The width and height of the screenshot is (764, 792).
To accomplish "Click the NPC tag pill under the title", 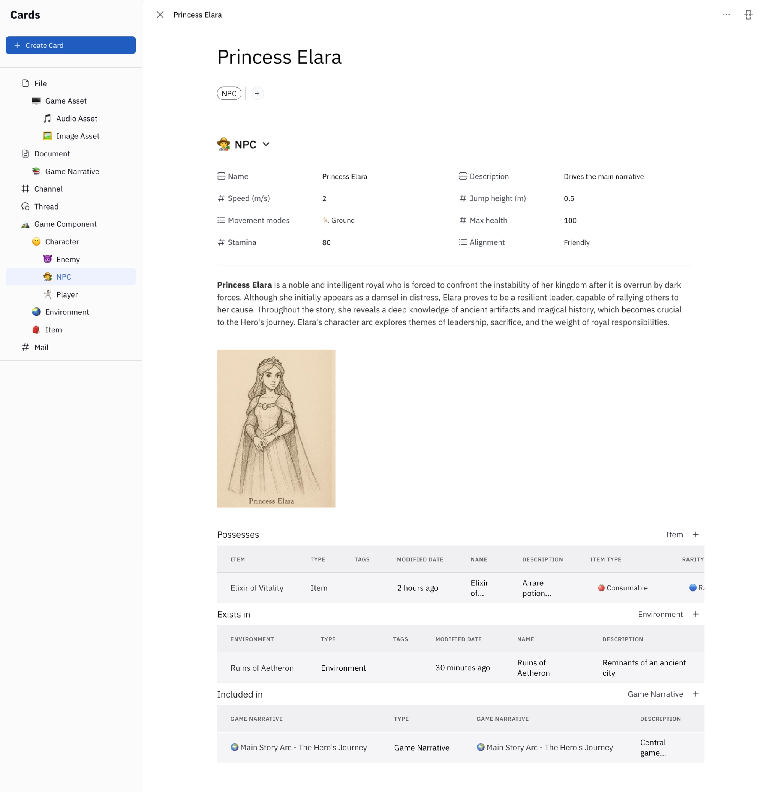I will tap(229, 93).
